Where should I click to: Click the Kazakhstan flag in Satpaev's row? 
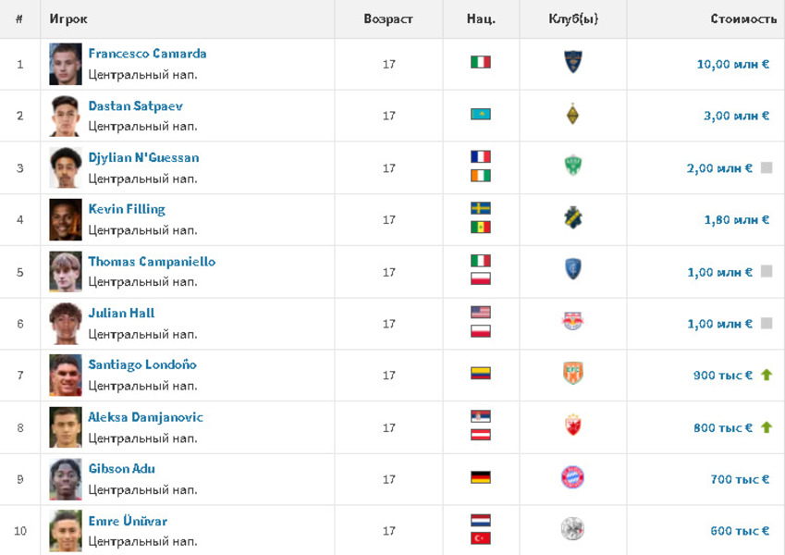coord(481,115)
